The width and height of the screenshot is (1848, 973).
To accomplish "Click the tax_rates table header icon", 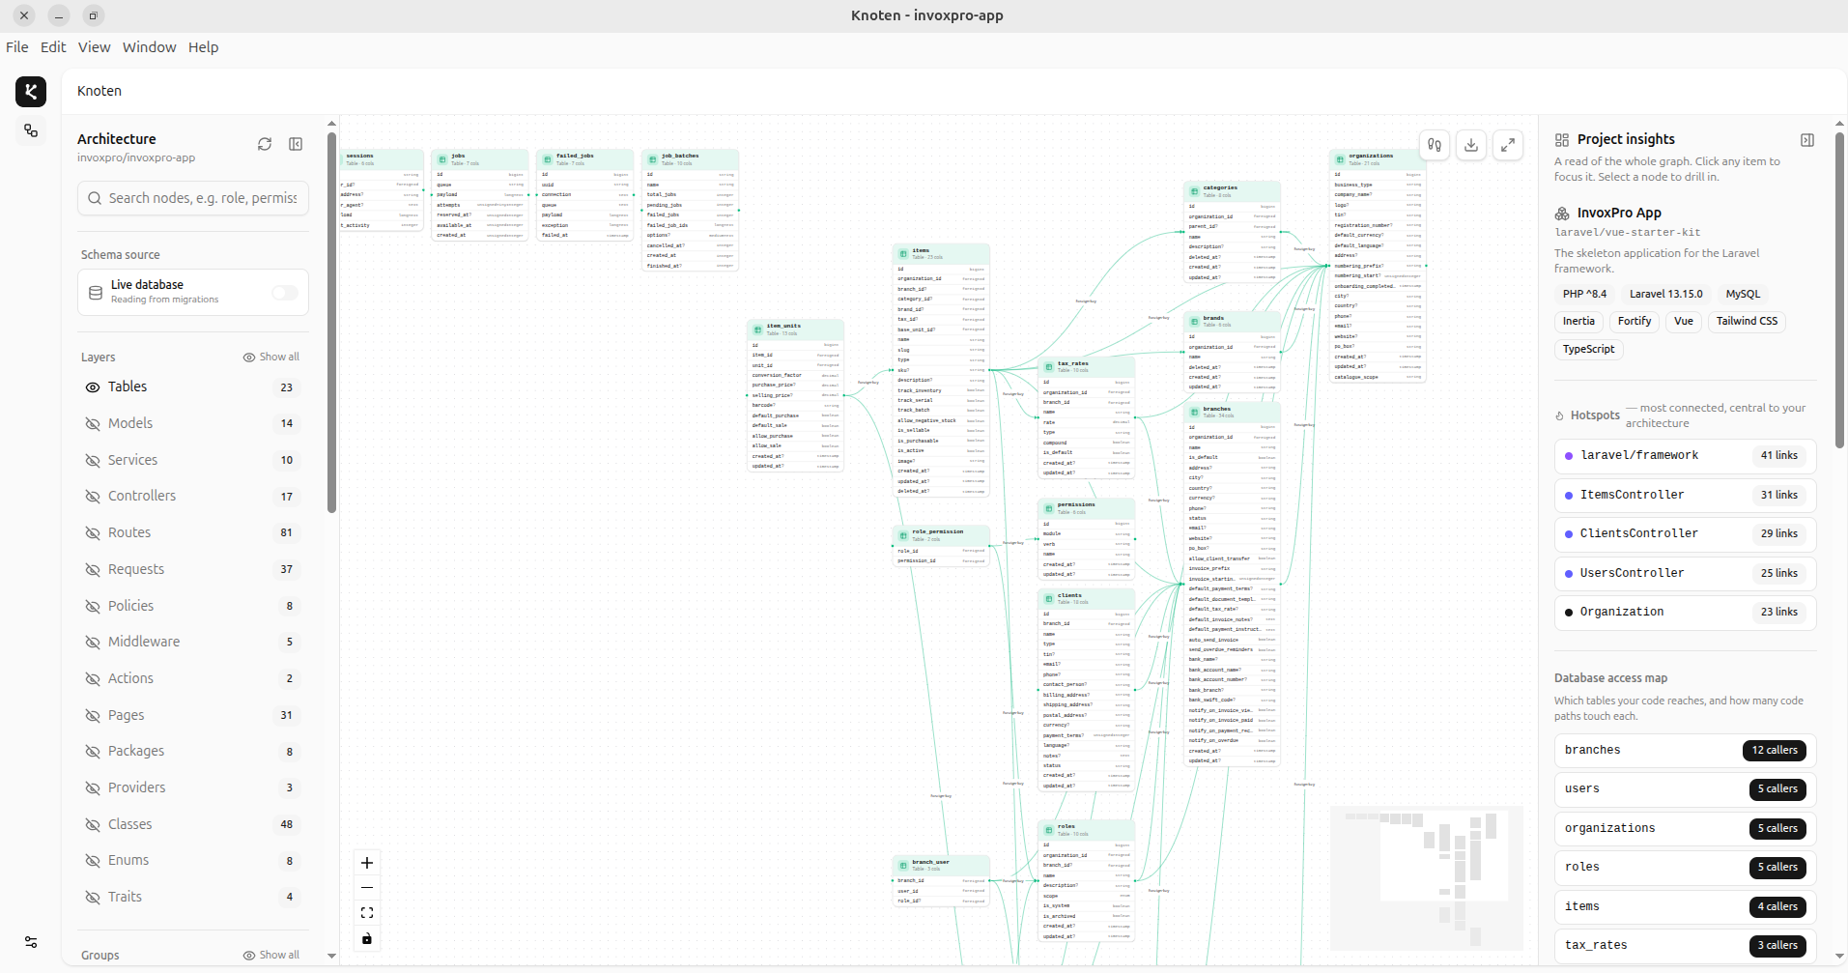I will [1049, 366].
